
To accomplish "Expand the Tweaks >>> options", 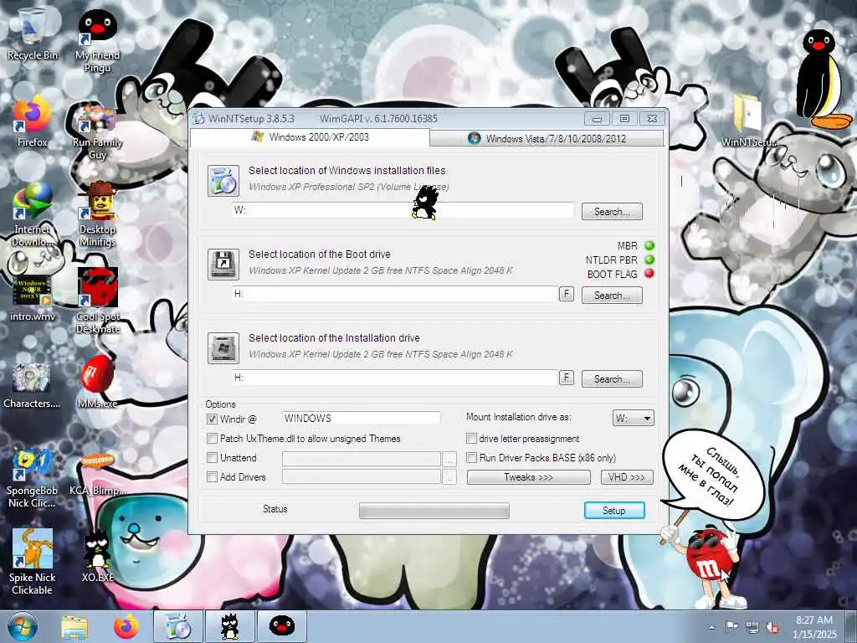I will (529, 477).
